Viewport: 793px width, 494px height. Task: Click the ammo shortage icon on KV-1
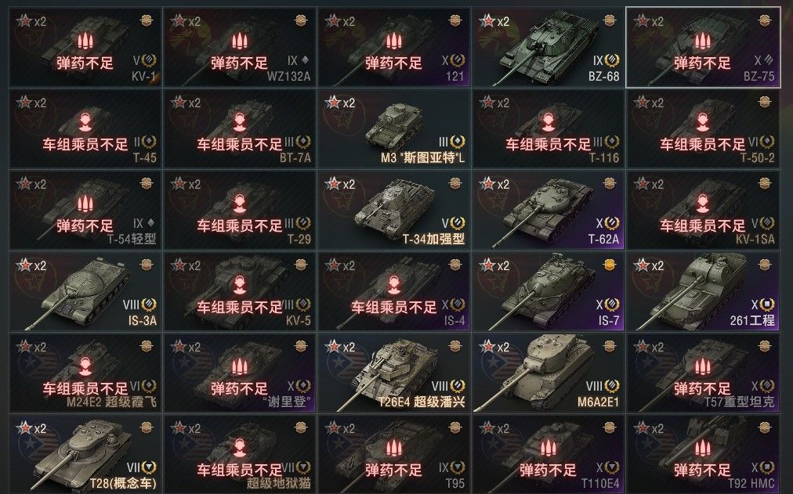tap(85, 41)
